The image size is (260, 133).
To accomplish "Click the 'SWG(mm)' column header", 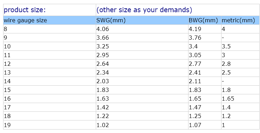I will pos(142,21).
